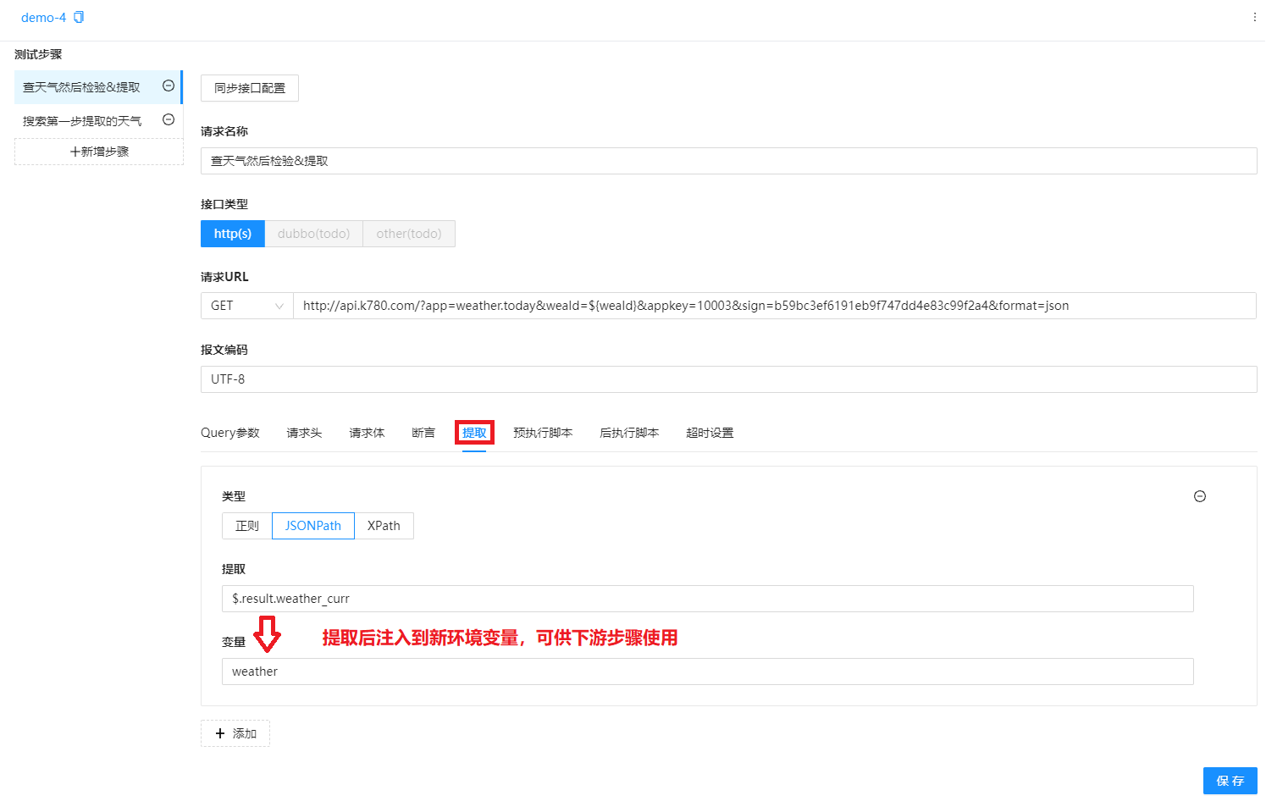The width and height of the screenshot is (1266, 807).
Task: Choose the http(s) interface type
Action: click(232, 234)
